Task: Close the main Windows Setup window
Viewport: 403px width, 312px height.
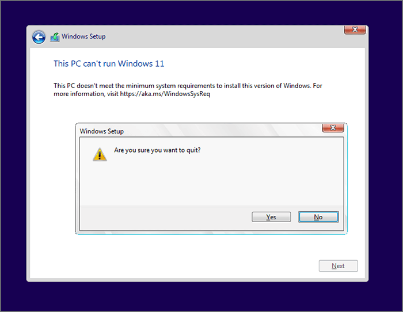Action: [355, 30]
